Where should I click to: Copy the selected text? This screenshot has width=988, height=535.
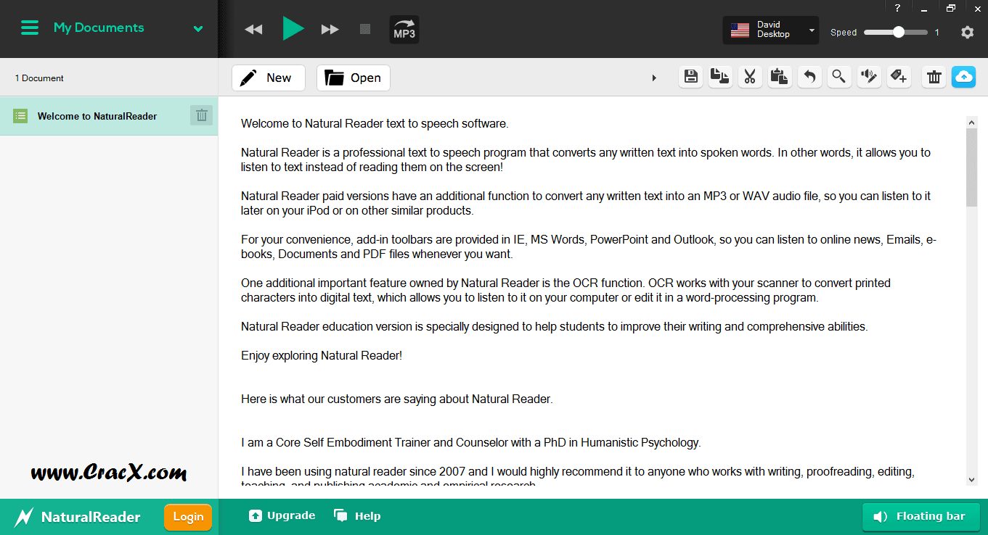720,77
